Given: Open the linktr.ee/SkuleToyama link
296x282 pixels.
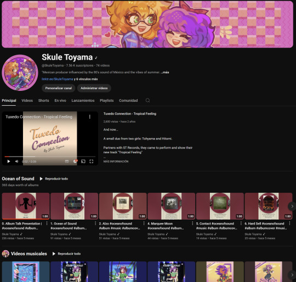Looking at the screenshot, I should pyautogui.click(x=58, y=79).
